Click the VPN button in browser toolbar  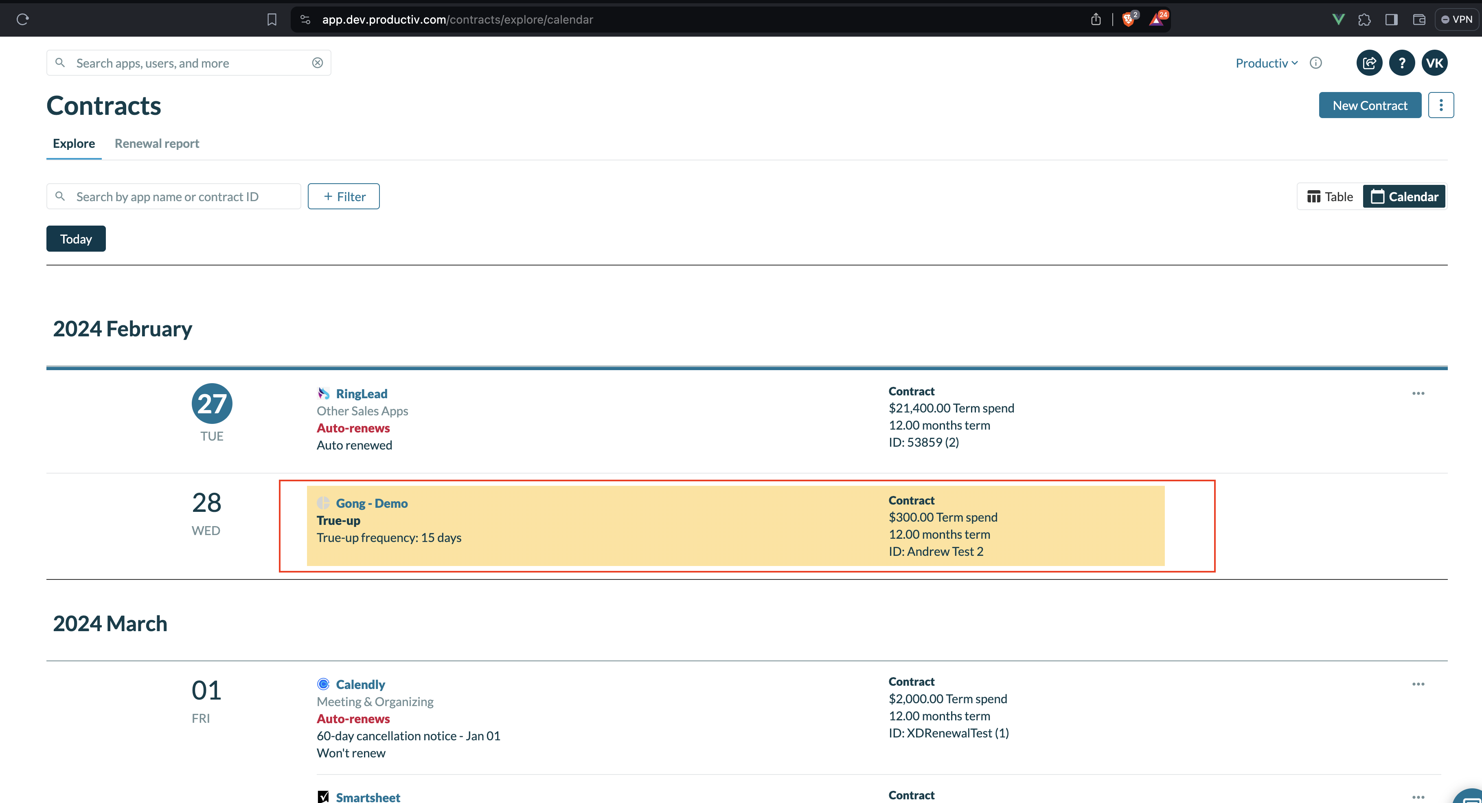point(1457,20)
